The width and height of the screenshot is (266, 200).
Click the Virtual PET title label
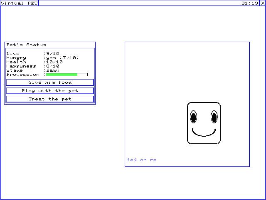click(19, 3)
